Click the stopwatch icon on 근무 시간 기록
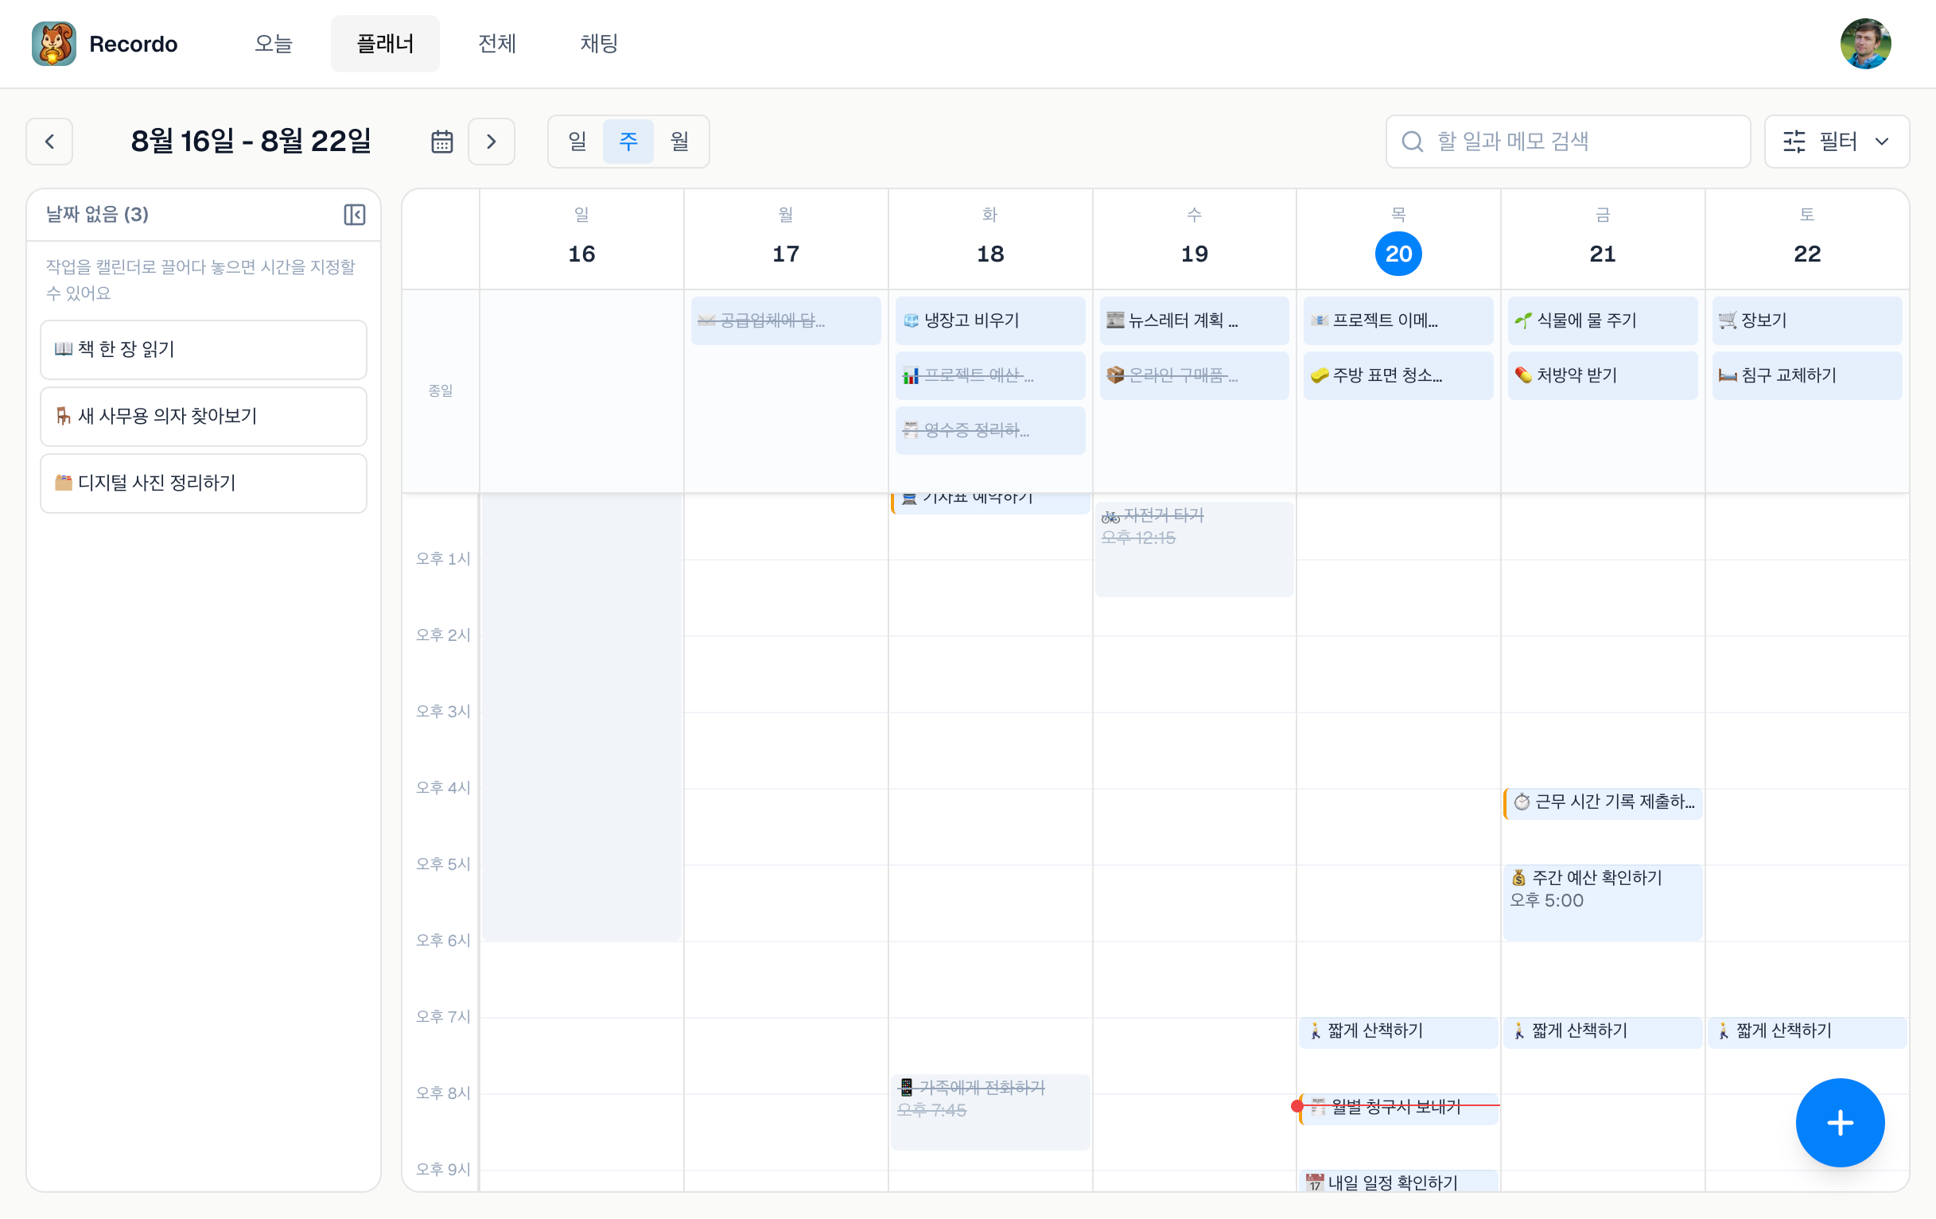1936x1219 pixels. (x=1522, y=803)
